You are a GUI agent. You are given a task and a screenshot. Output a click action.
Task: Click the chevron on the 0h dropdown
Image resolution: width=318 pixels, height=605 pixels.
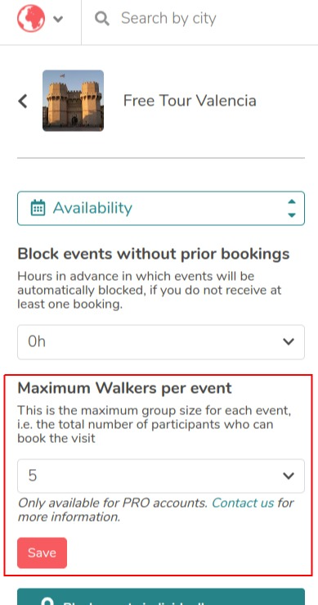tap(289, 342)
